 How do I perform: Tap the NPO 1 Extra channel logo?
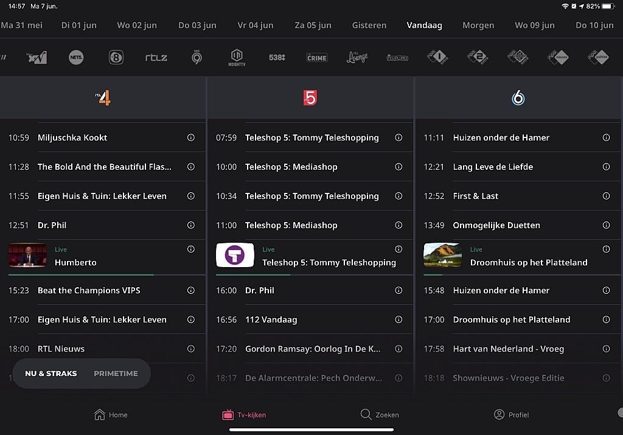tap(437, 58)
